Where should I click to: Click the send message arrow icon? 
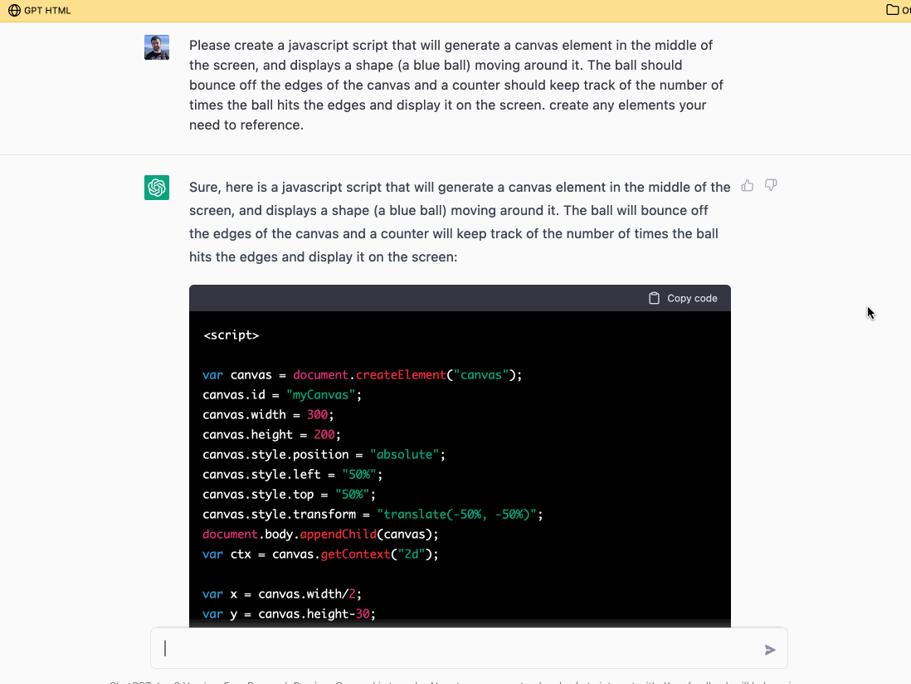[x=770, y=650]
